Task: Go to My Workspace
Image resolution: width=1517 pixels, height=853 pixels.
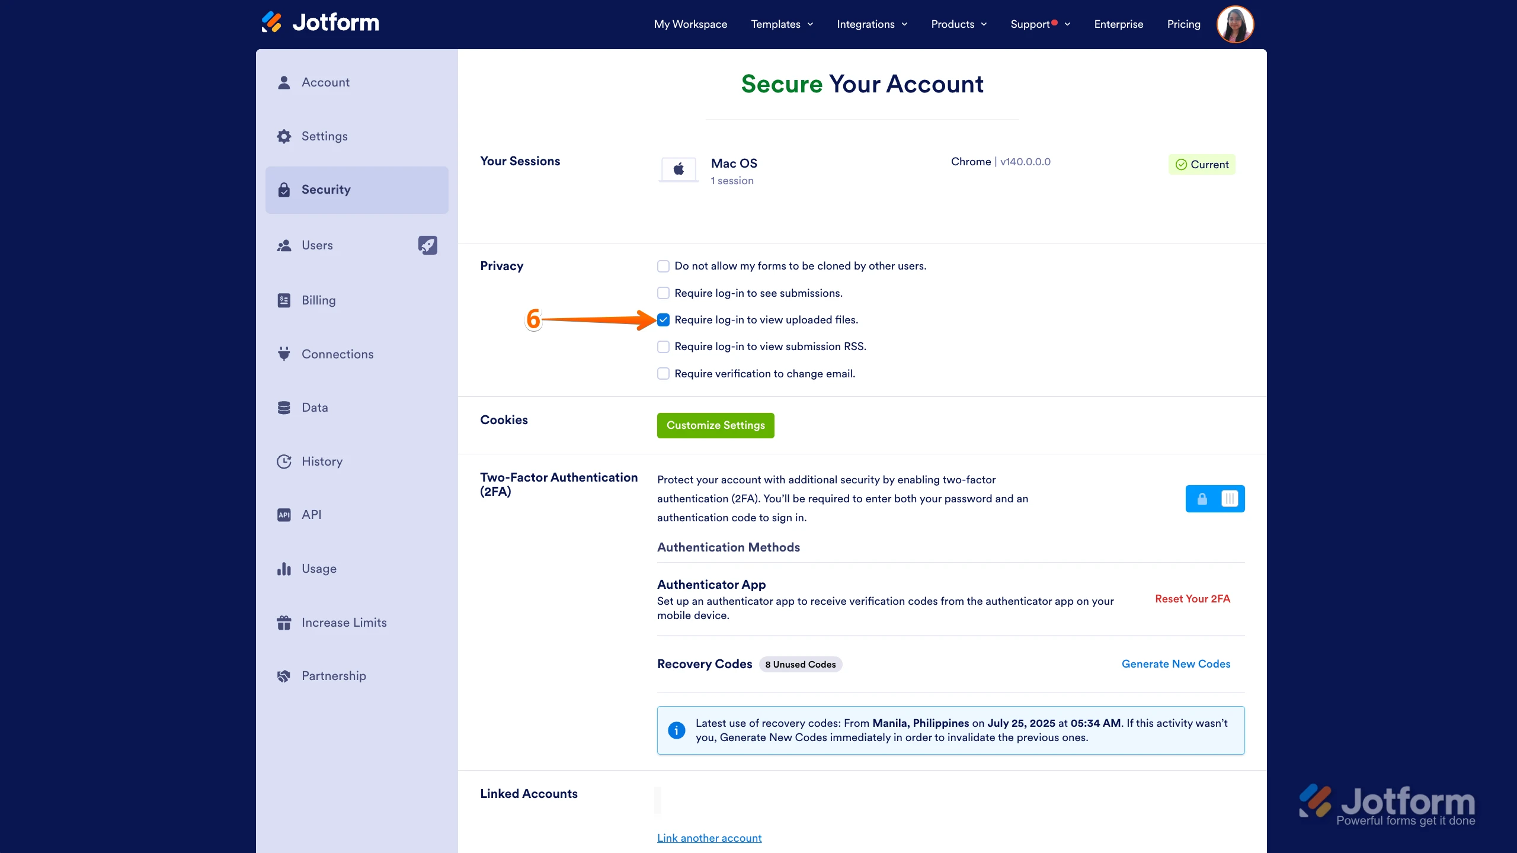Action: 690,24
